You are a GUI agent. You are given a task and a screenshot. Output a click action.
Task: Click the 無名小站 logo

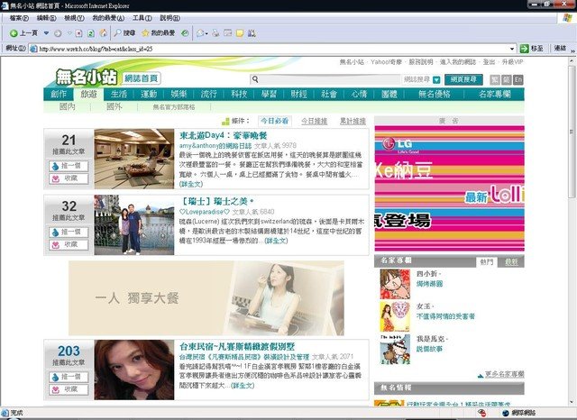coord(87,78)
